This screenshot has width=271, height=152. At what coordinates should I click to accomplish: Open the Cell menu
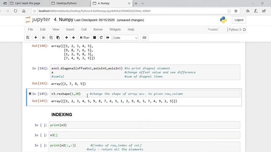(84, 30)
